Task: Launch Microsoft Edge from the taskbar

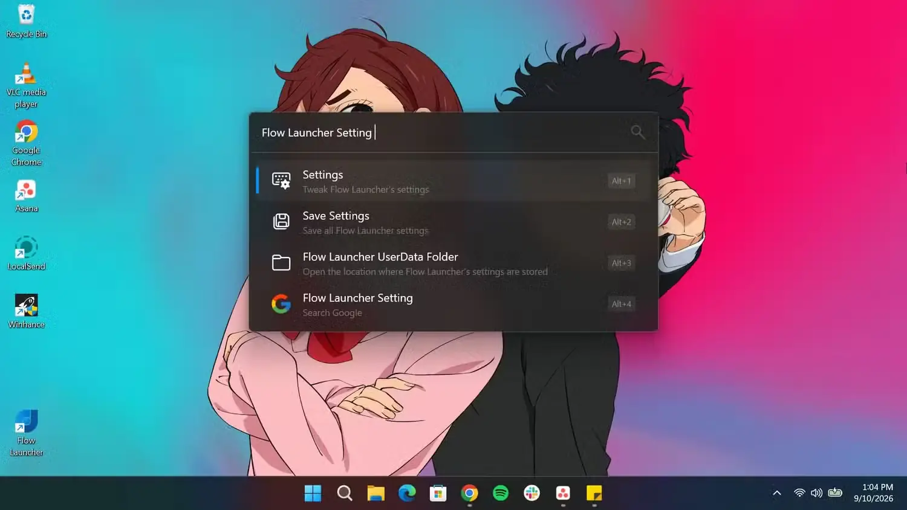Action: point(407,493)
